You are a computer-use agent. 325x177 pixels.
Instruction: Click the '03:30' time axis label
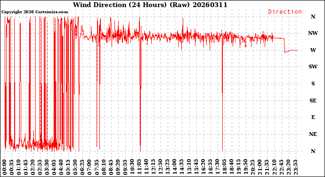click(47, 168)
